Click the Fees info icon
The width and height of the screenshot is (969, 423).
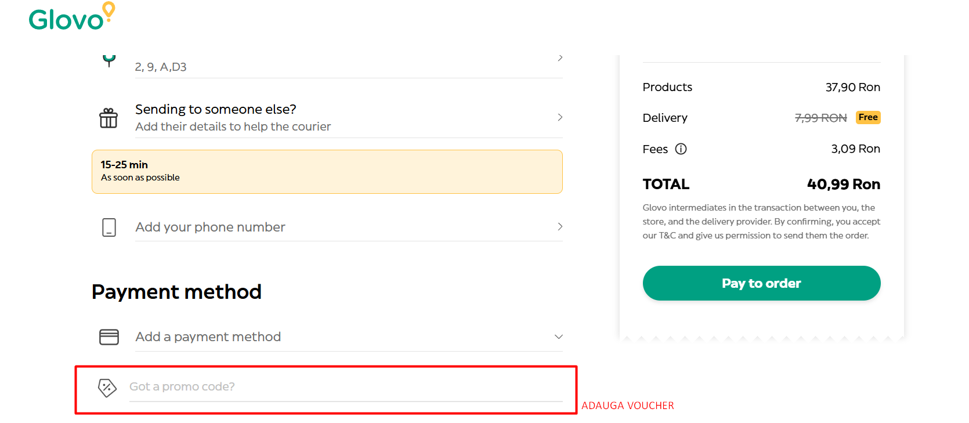(681, 149)
